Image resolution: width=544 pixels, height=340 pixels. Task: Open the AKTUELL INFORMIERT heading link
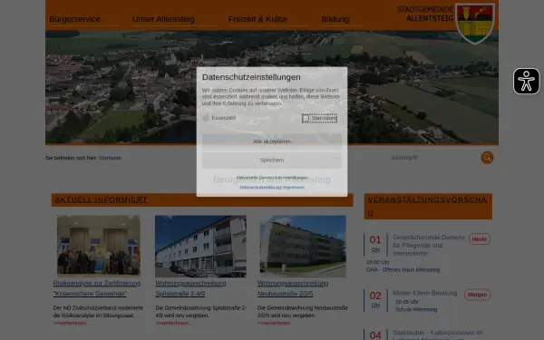pyautogui.click(x=101, y=199)
